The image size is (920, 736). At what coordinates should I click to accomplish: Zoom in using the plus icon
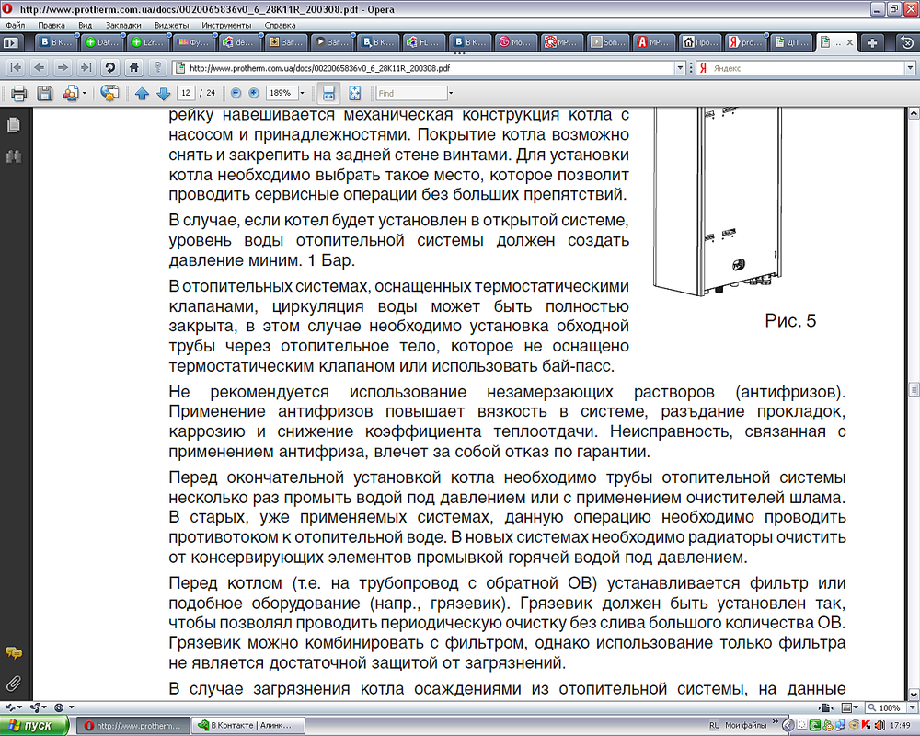[x=255, y=92]
